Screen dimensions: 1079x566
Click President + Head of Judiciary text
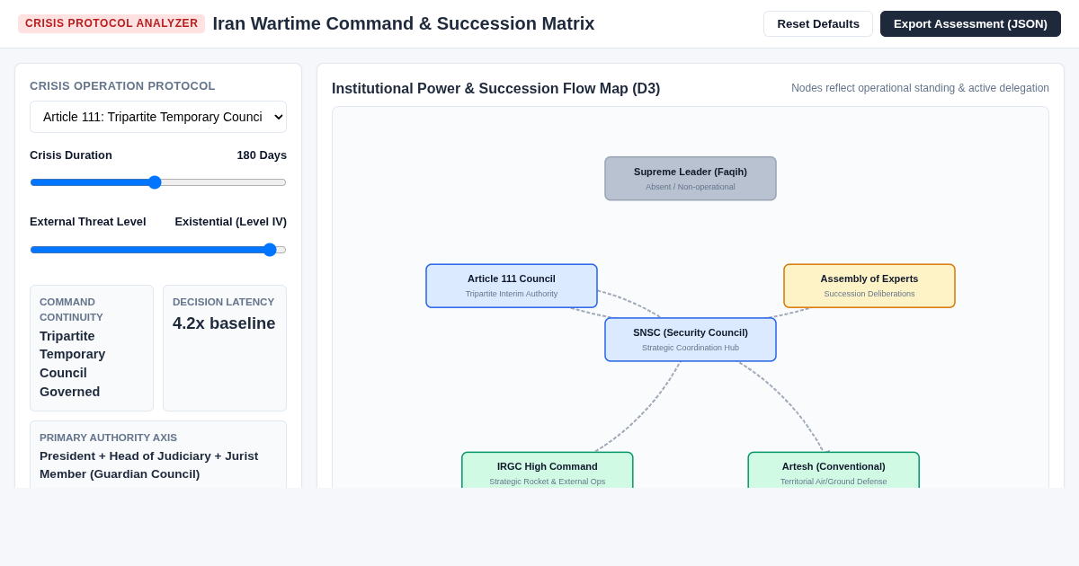[x=149, y=464]
